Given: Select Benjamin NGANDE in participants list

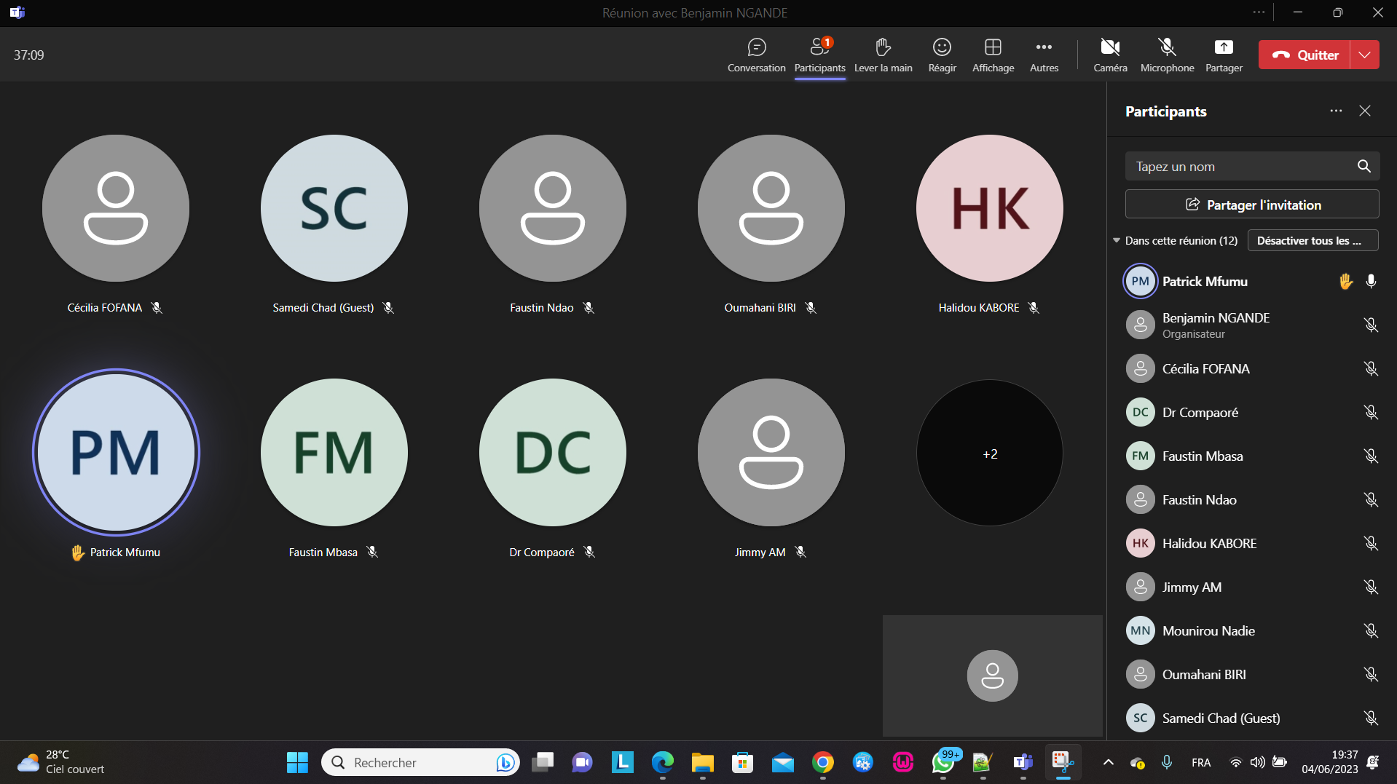Looking at the screenshot, I should click(1216, 325).
